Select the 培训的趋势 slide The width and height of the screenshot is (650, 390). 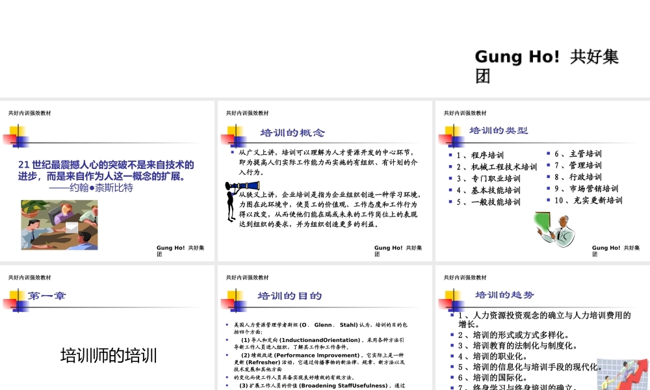tap(543, 328)
